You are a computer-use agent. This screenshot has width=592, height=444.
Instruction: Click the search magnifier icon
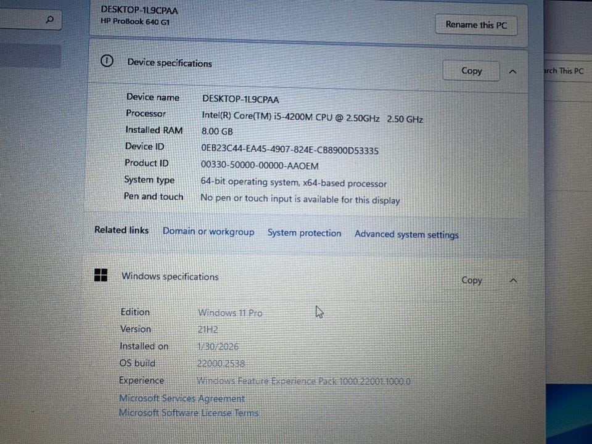click(x=49, y=19)
